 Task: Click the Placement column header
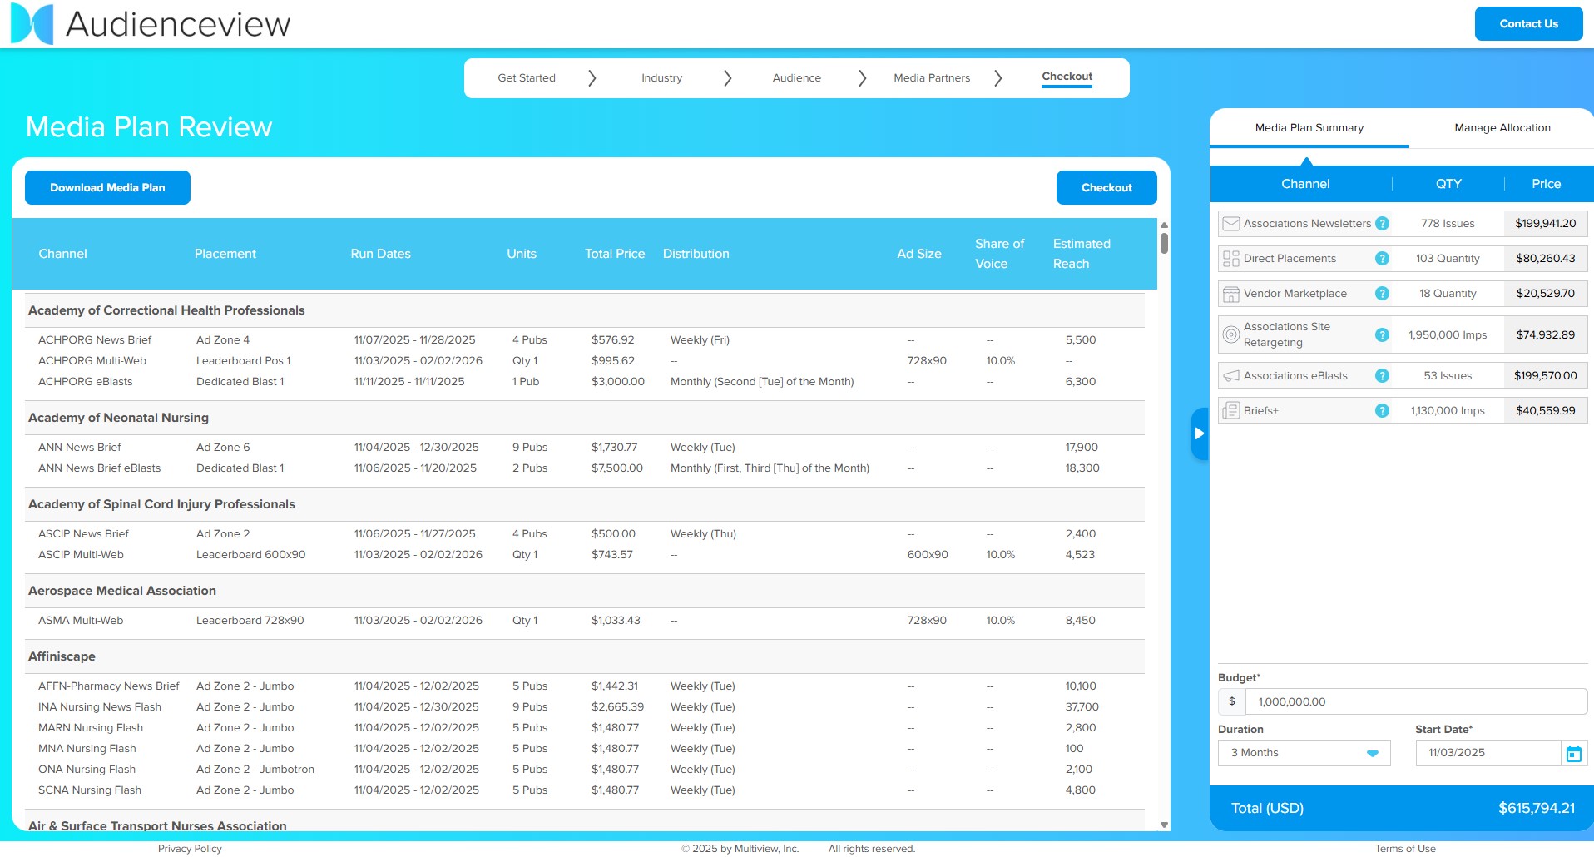tap(225, 254)
